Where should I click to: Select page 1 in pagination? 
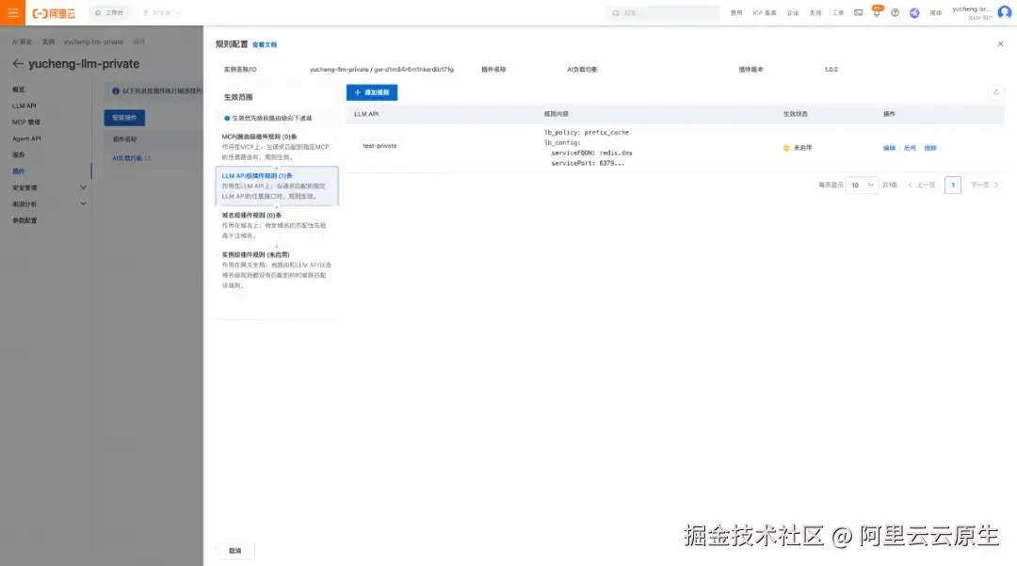[x=953, y=185]
